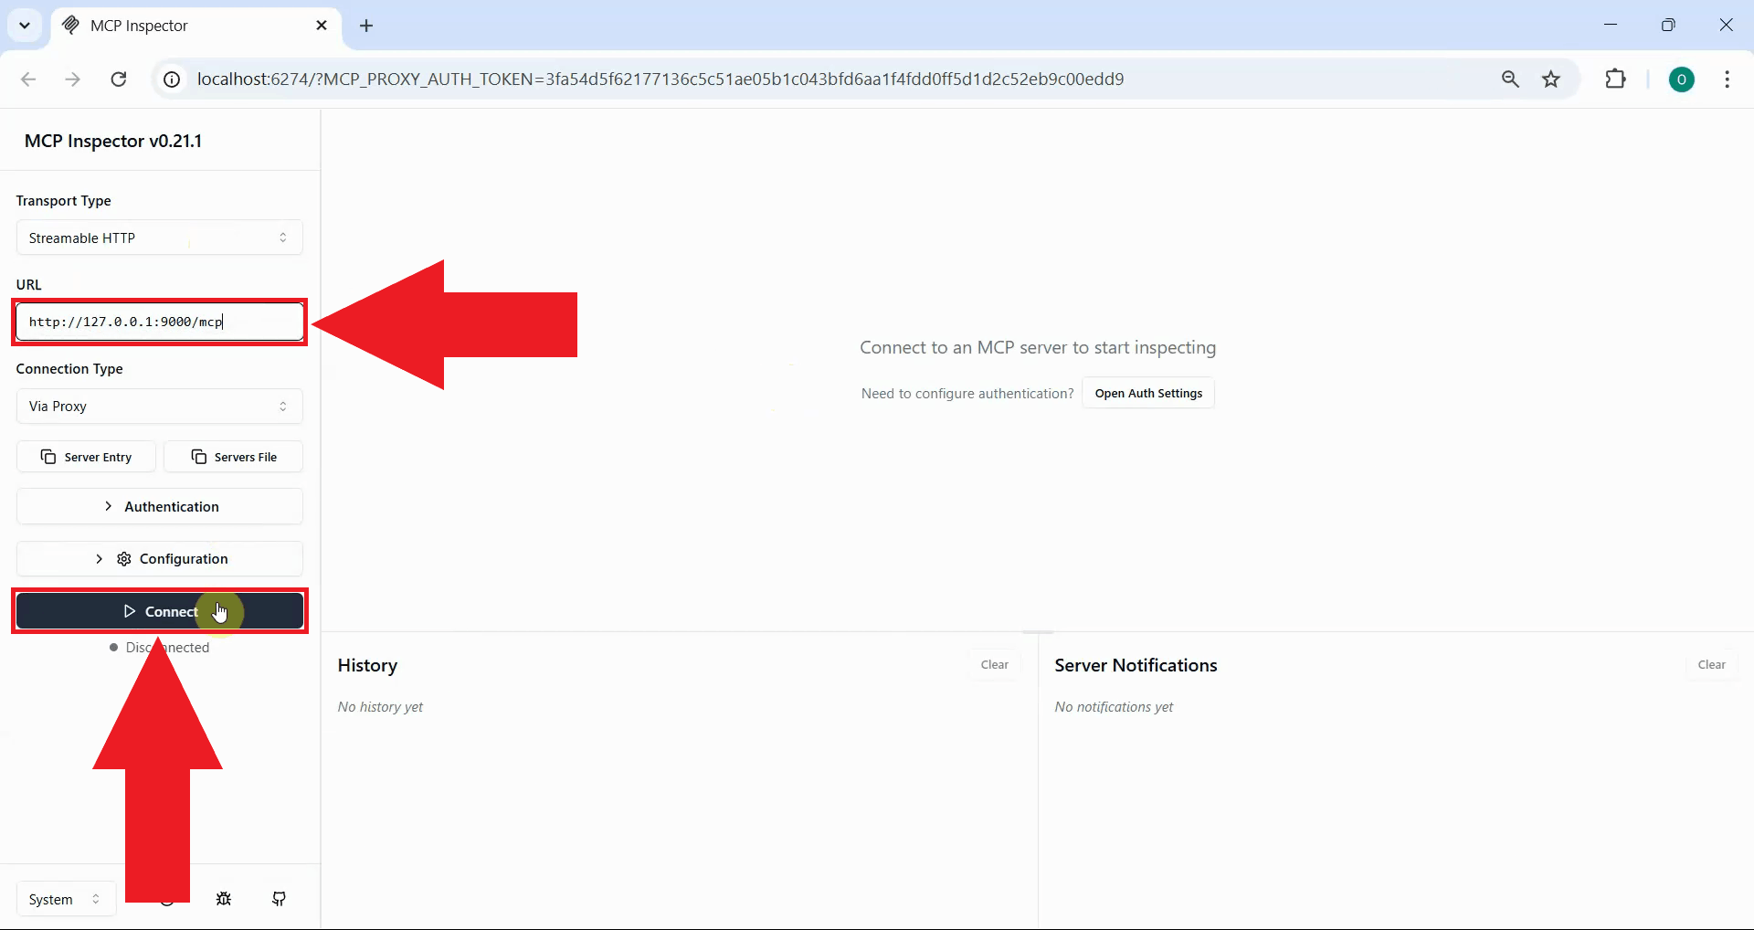
Task: Click the zoom lens icon in address bar
Action: [1511, 79]
